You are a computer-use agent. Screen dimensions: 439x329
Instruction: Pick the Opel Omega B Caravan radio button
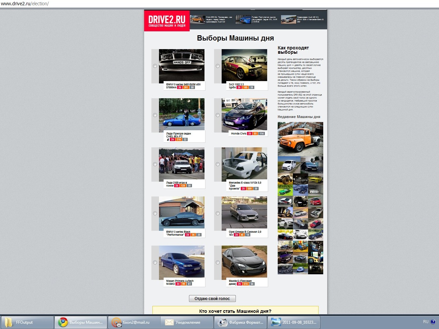218,213
